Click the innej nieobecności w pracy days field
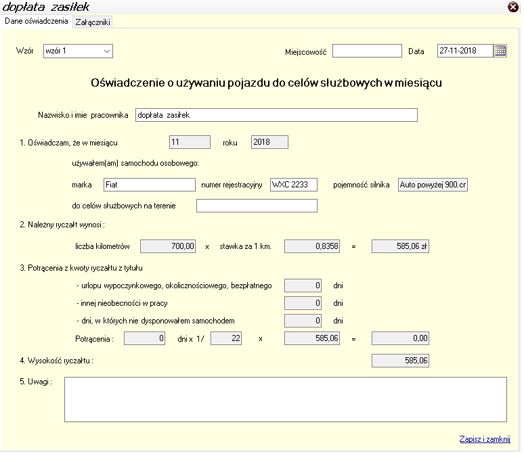 (x=303, y=303)
